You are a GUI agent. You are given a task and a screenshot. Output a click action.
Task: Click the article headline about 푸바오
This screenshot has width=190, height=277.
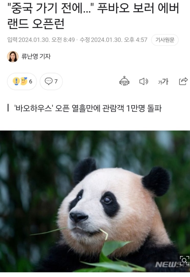click(x=93, y=16)
